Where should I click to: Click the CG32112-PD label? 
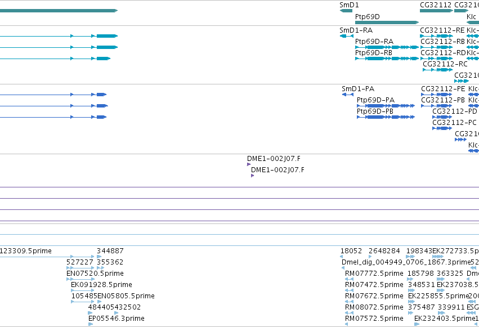(455, 111)
